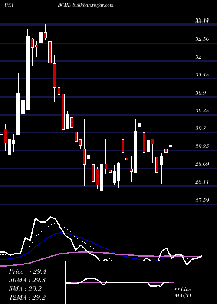Viewport: 217px width, 304px height.
Task: Click the USA market label
Action: [9, 5]
